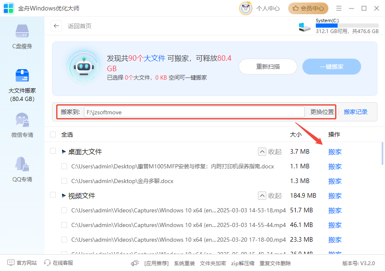
Task: Click 收起 chevron for 视频文件
Action: (262, 196)
